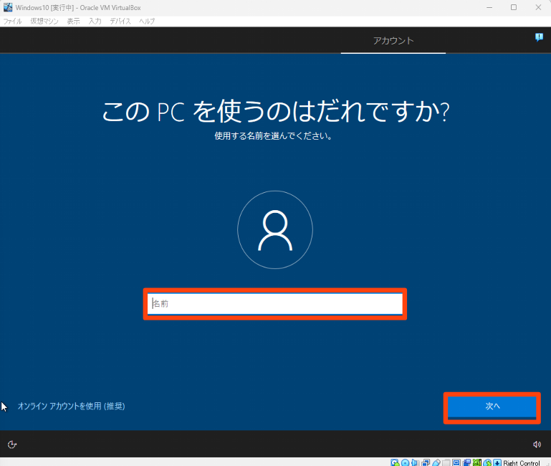551x466 pixels.
Task: Click the network adapter status icon
Action: point(426,462)
